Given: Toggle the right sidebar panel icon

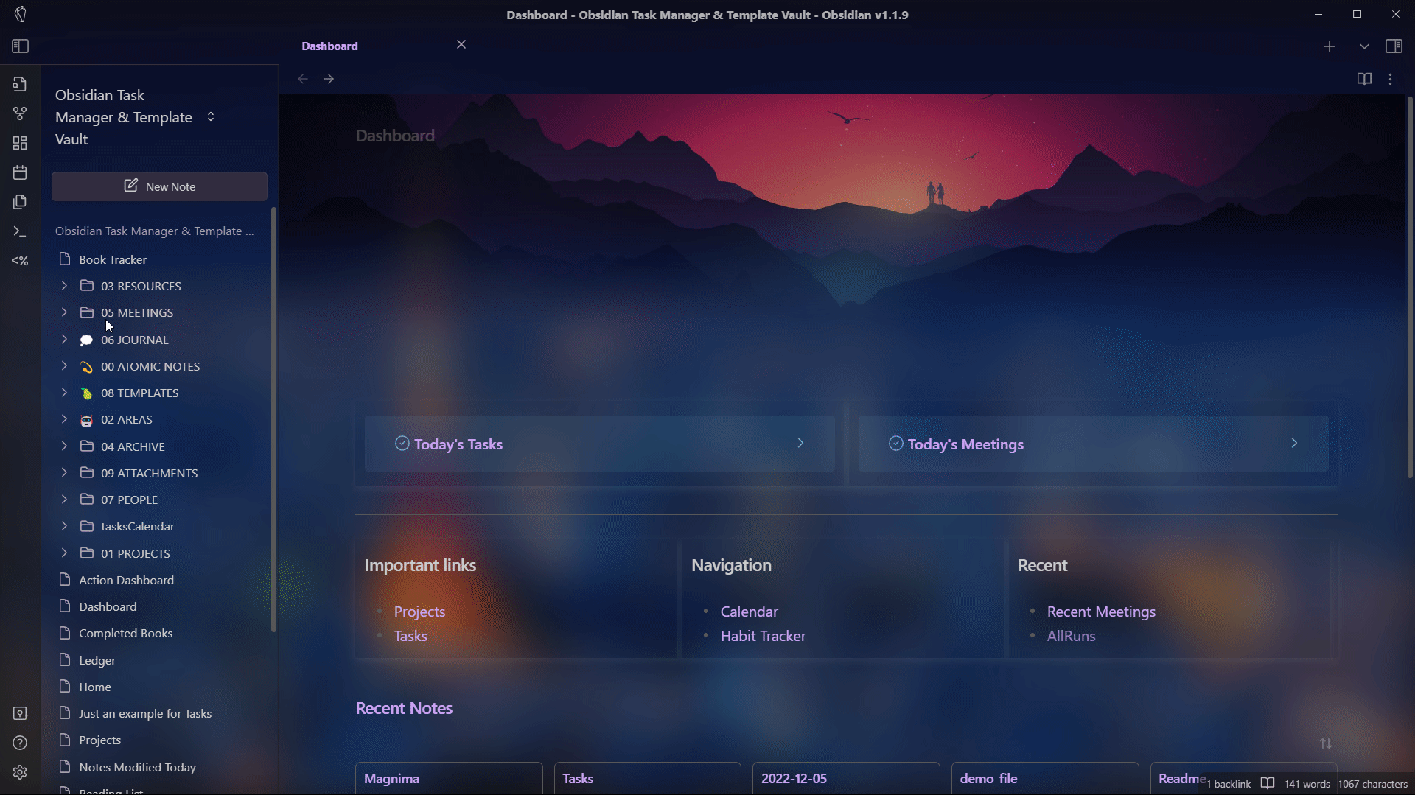Looking at the screenshot, I should [x=1394, y=46].
